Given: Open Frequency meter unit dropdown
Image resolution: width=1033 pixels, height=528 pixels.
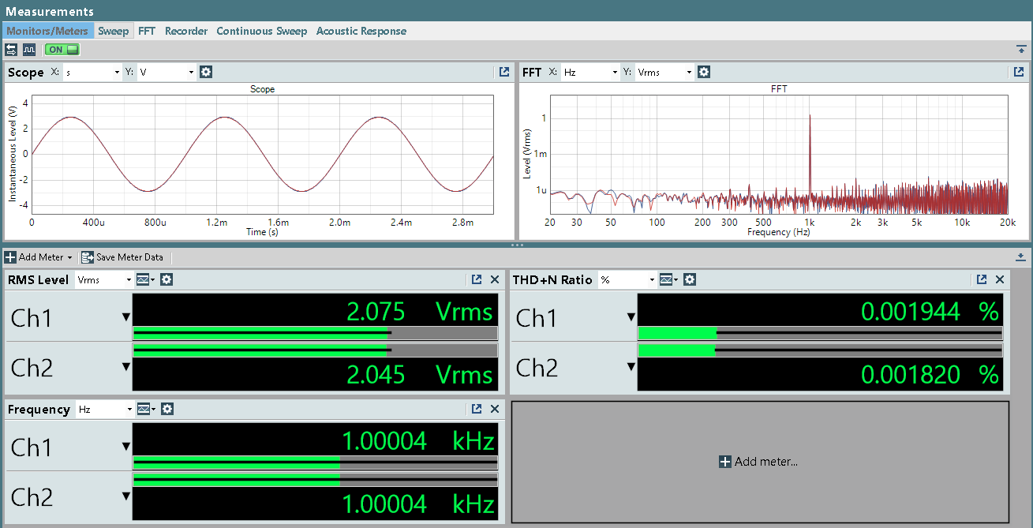Looking at the screenshot, I should tap(104, 409).
